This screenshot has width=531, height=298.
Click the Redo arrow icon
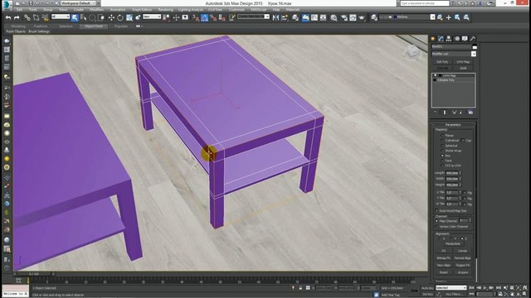[x=17, y=17]
